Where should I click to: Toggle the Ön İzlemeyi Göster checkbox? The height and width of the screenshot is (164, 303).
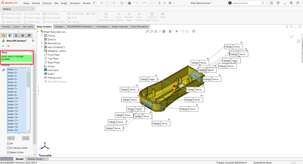point(8,148)
